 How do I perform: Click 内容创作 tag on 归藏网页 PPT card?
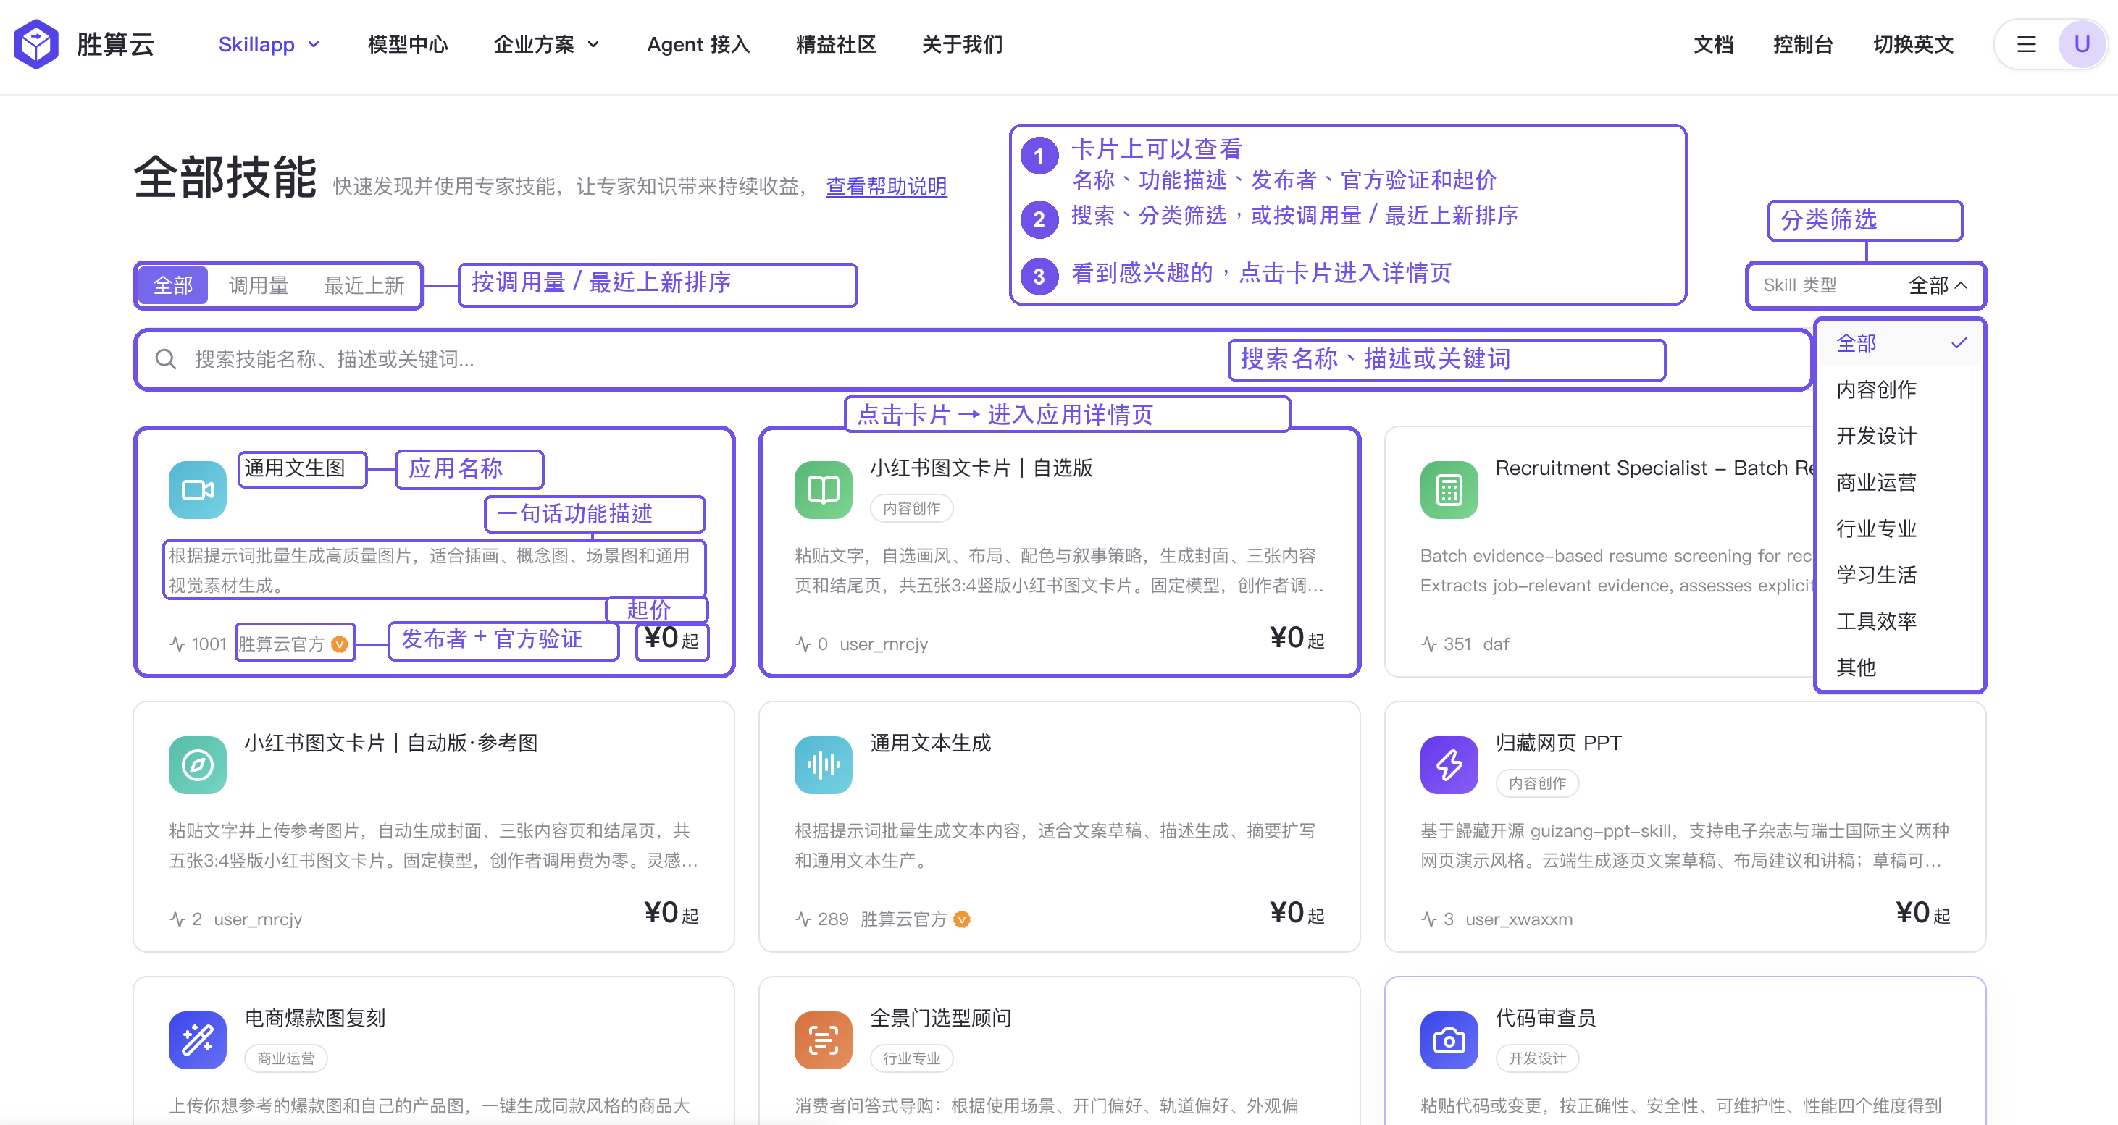1538,783
